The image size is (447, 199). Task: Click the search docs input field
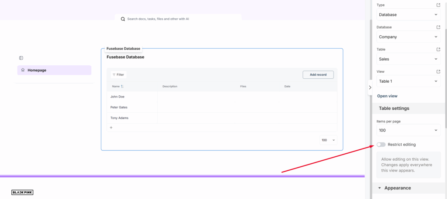[x=181, y=19]
